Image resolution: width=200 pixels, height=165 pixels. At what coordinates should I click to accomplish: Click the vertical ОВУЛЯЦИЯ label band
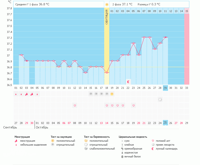coord(107,17)
